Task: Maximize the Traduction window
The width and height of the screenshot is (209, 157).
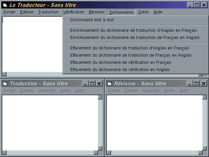Action: point(92,84)
